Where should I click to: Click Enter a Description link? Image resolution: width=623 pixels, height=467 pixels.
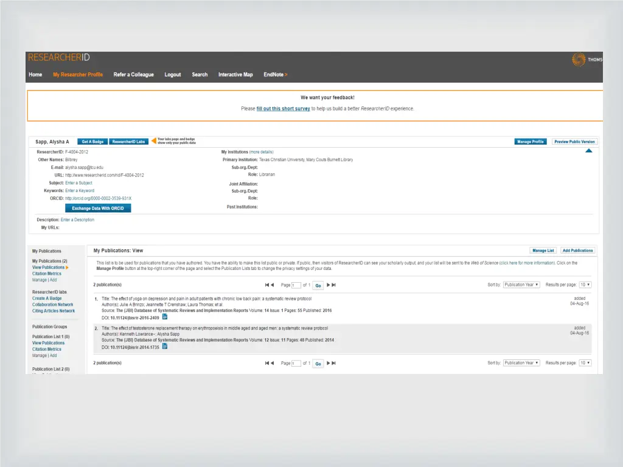(77, 220)
